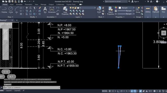Toggle 2D object snap
The image size is (167, 93).
(135, 91)
